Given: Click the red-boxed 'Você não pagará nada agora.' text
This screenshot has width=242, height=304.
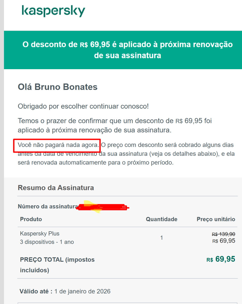Looking at the screenshot, I should point(58,145).
